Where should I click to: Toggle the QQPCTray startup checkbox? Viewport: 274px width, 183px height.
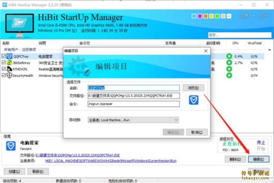4,56
